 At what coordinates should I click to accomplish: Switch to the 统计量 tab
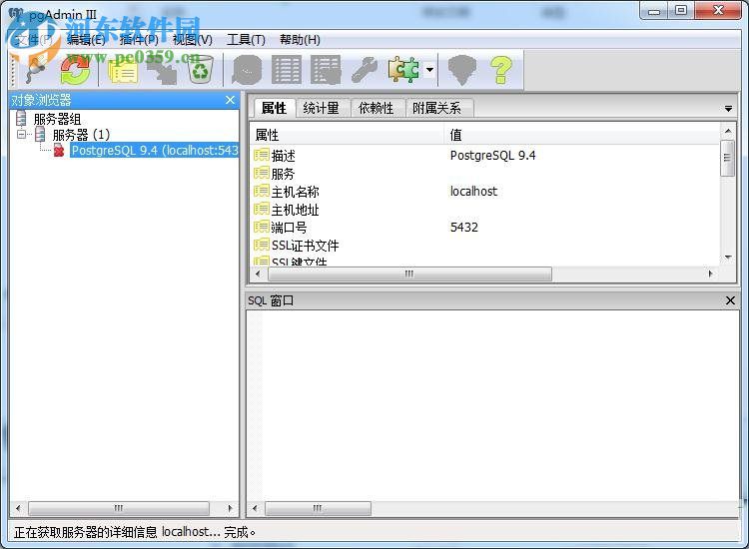pyautogui.click(x=321, y=108)
